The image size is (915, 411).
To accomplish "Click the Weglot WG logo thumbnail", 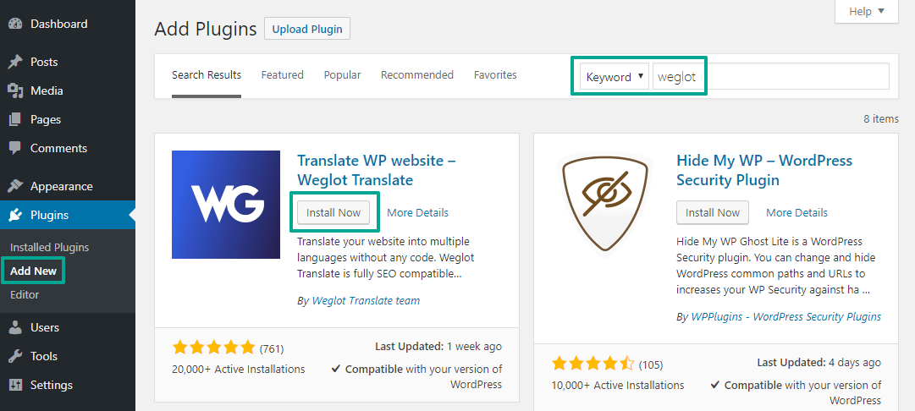I will point(226,205).
